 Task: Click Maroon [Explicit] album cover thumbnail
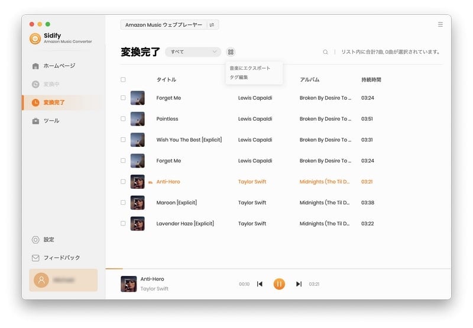tap(138, 202)
